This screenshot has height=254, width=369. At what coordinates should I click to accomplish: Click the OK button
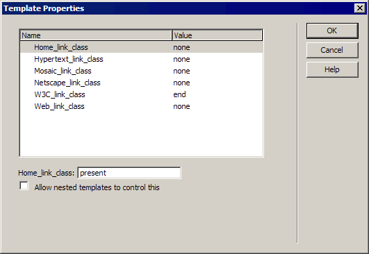tap(332, 31)
